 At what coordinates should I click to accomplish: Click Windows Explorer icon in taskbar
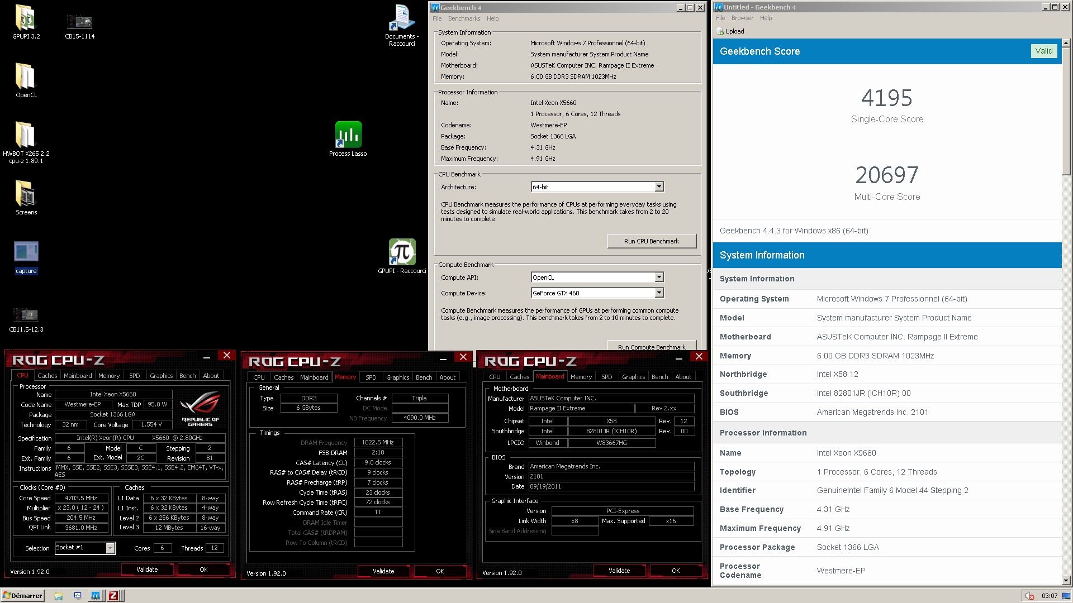[x=59, y=596]
